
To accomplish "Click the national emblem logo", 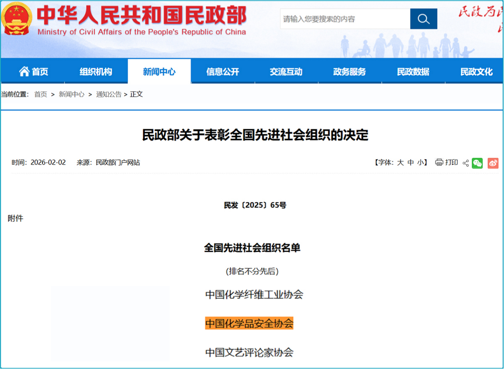I will [x=16, y=18].
